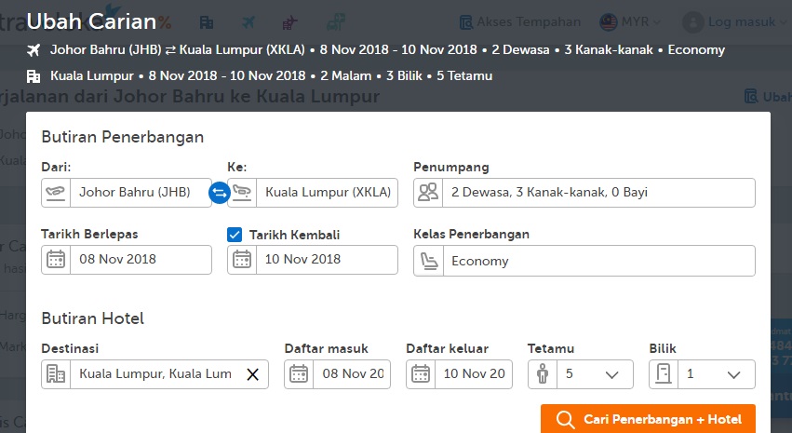Screen dimensions: 792x433
Task: Click the calendar icon for Tarikh Berlepas
Action: click(57, 260)
